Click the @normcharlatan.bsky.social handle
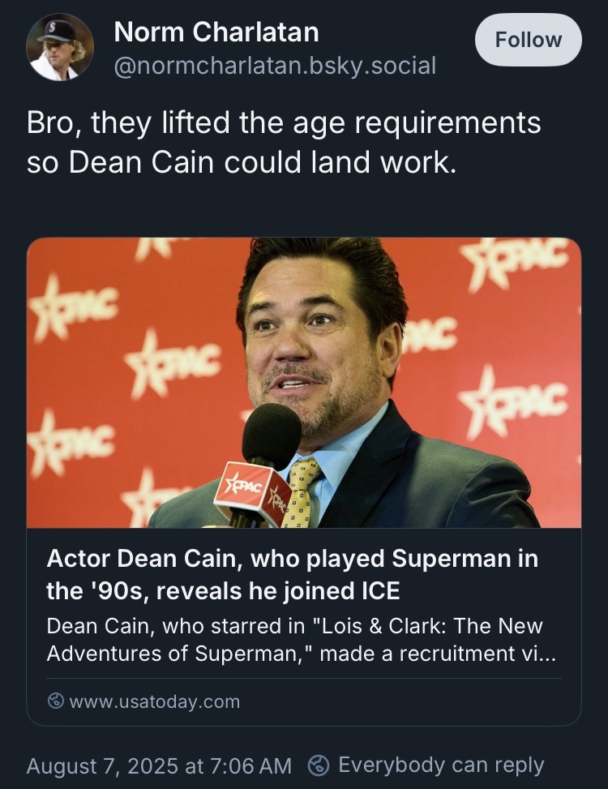 click(276, 65)
